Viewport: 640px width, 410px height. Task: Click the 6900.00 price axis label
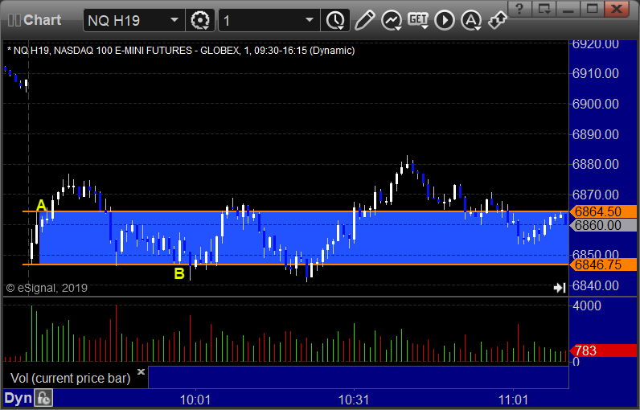[x=596, y=104]
